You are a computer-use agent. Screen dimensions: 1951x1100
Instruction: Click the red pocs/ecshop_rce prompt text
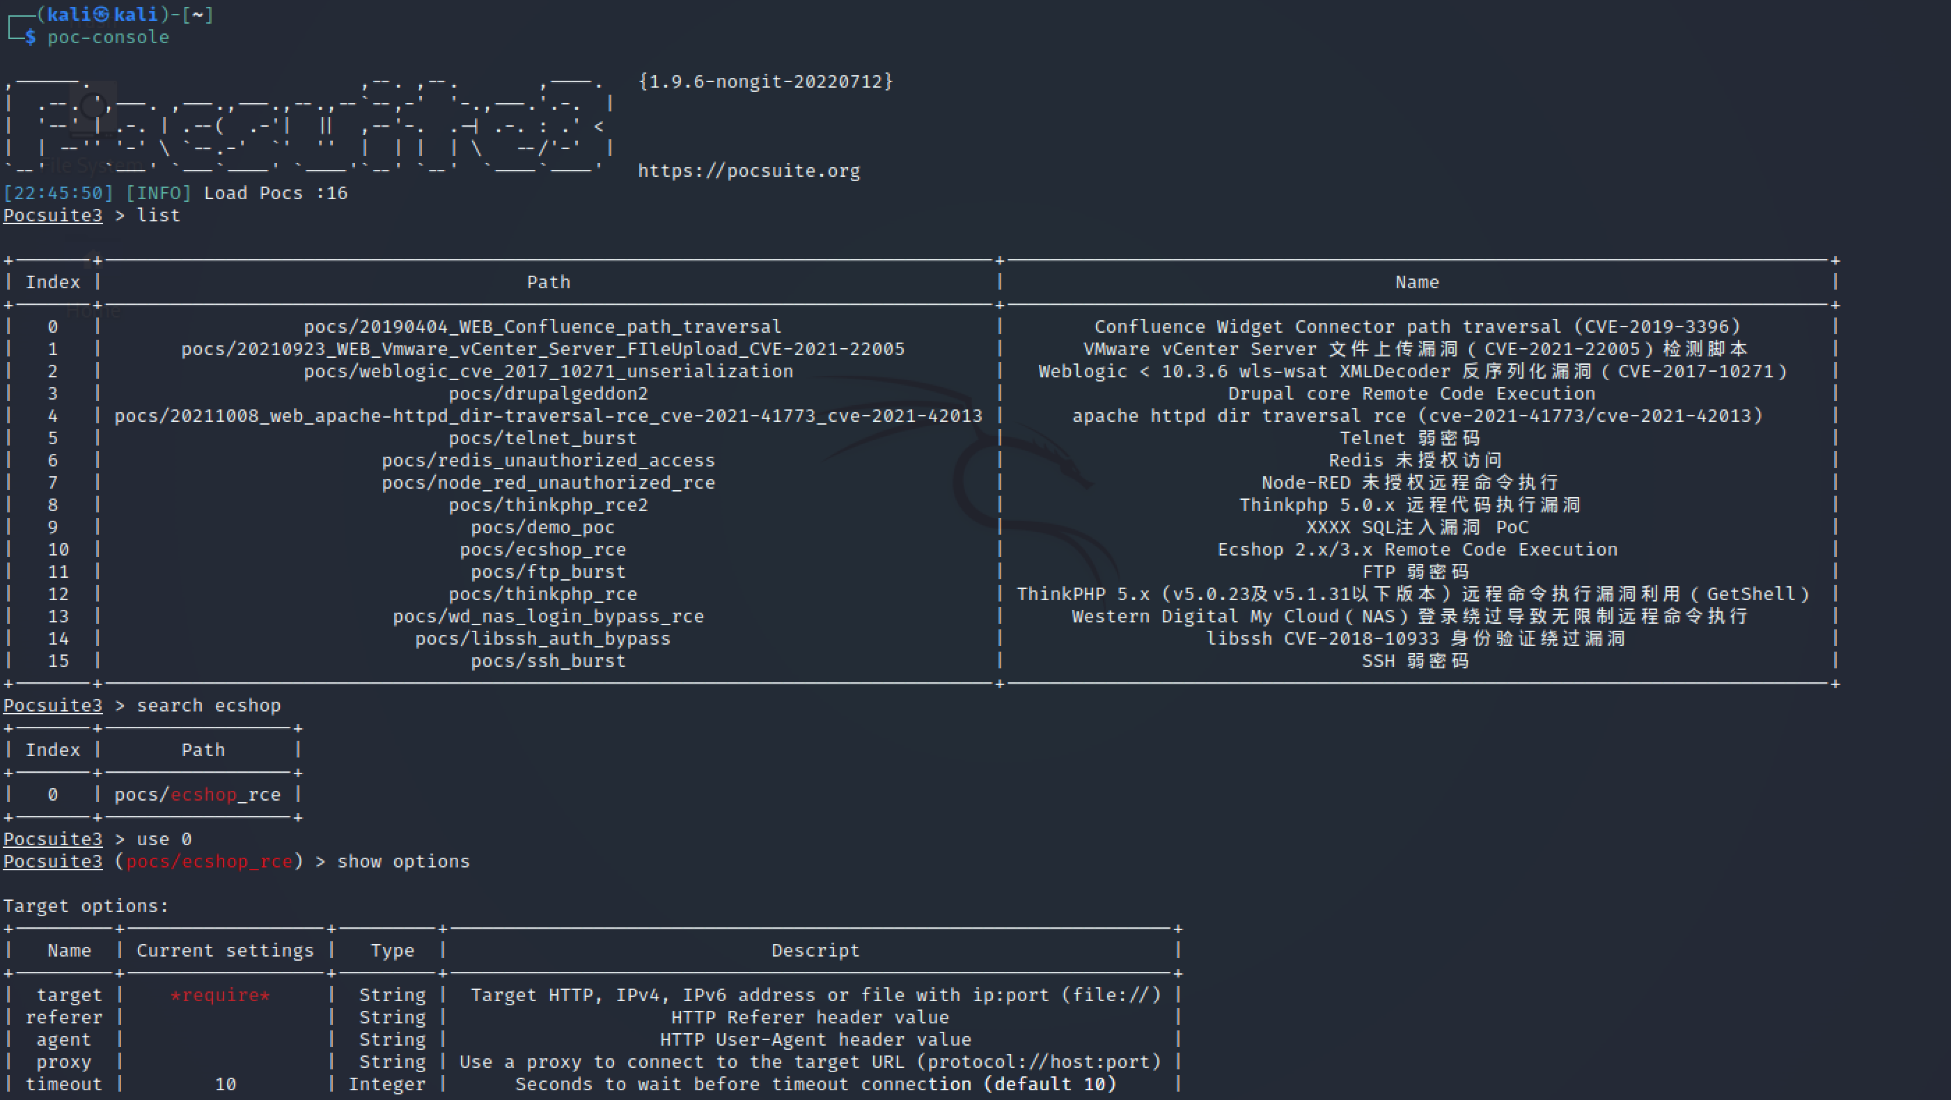(x=210, y=861)
